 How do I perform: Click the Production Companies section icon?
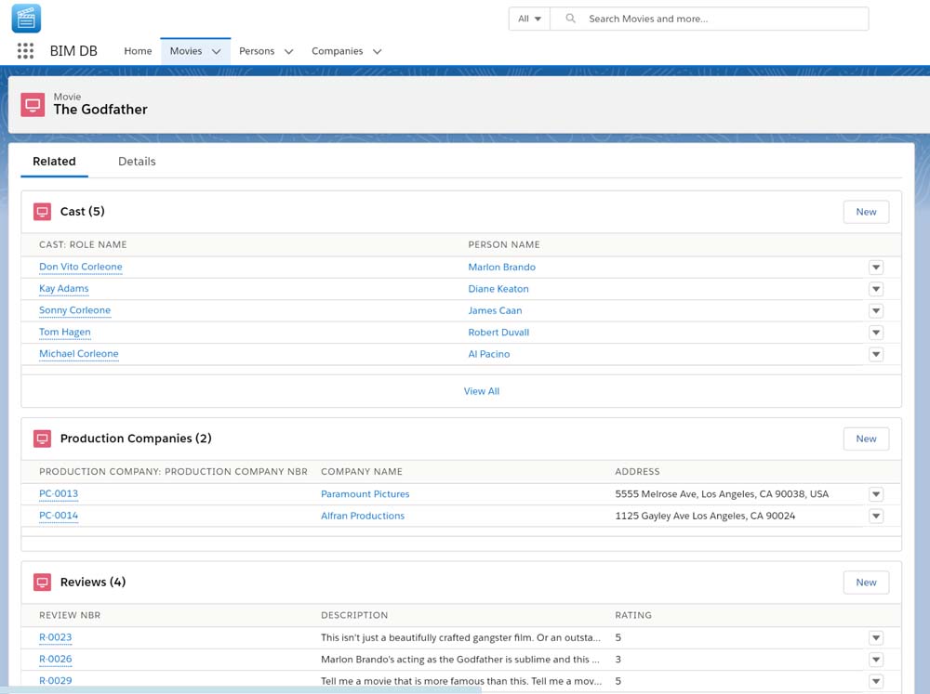coord(42,439)
